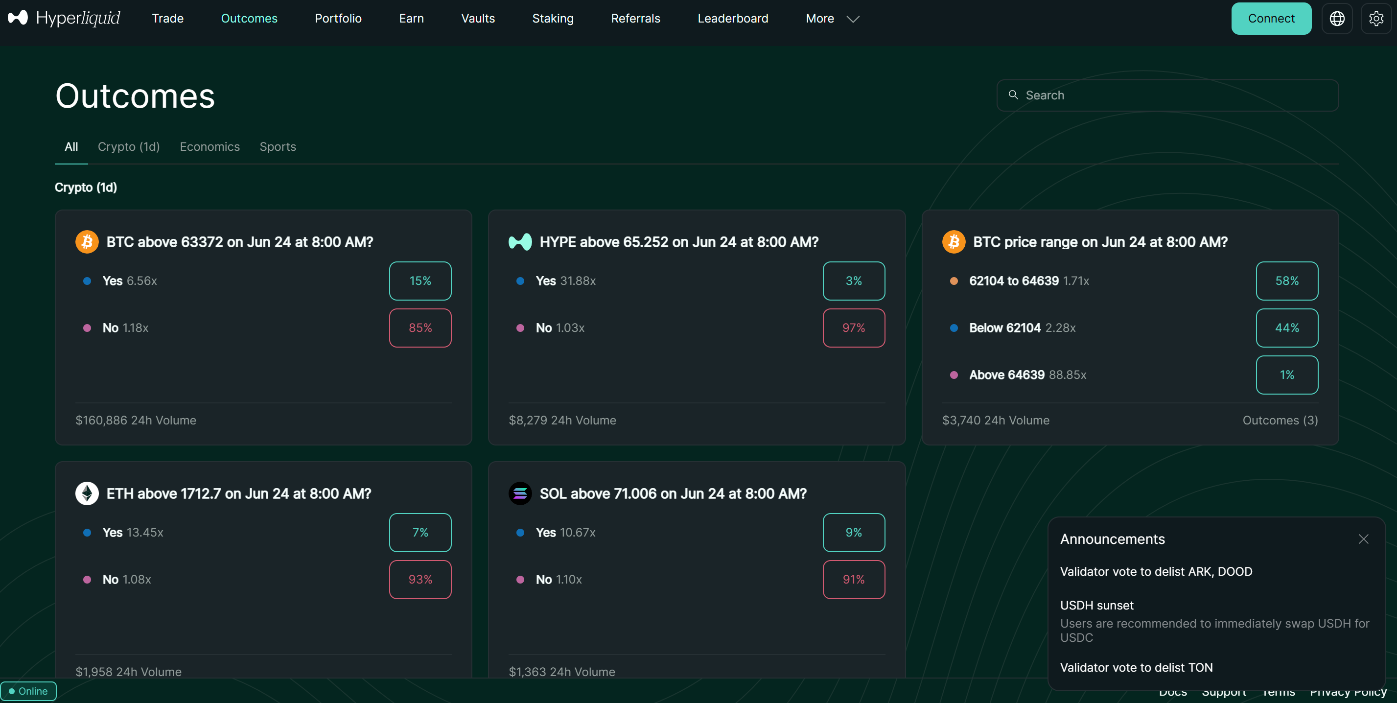Buy No at 85% on BTC above 63372

tap(420, 328)
